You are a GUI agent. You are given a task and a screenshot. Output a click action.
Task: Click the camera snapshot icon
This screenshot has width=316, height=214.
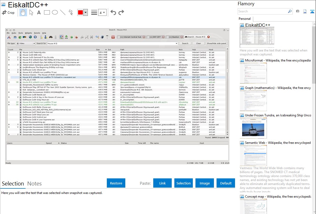coord(298,11)
